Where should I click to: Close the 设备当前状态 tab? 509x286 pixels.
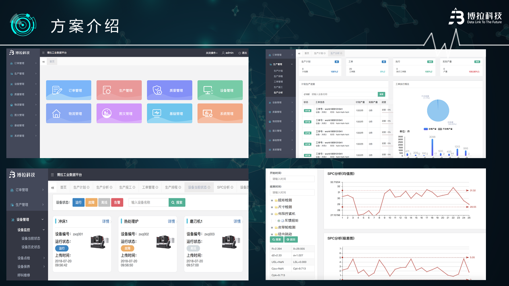[209, 187]
